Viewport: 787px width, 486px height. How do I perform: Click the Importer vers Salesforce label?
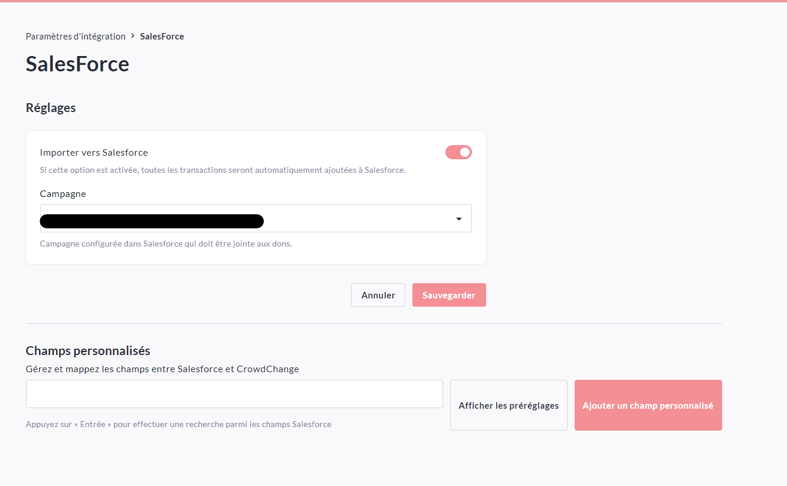pyautogui.click(x=94, y=152)
